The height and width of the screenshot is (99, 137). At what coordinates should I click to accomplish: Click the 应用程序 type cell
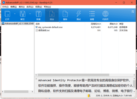pyautogui.click(x=123, y=27)
